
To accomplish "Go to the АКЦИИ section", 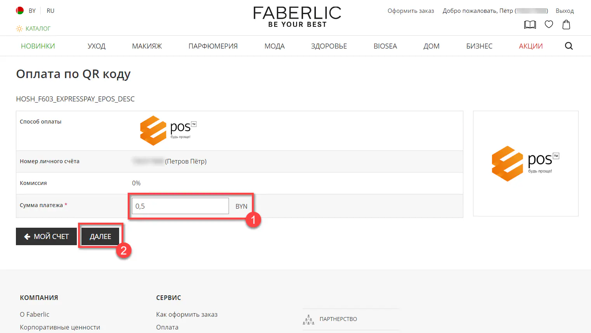I will (530, 46).
